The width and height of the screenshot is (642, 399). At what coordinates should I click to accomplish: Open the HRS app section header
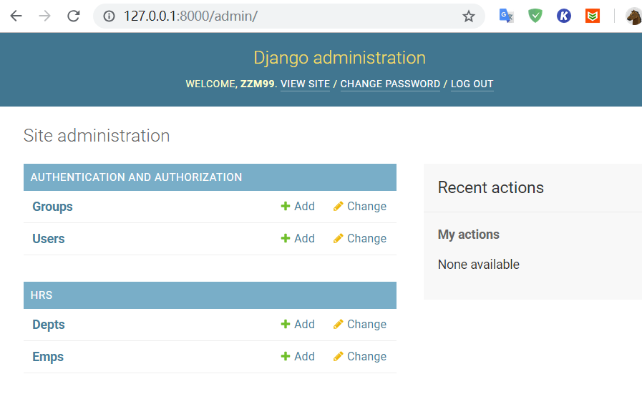[x=42, y=295]
